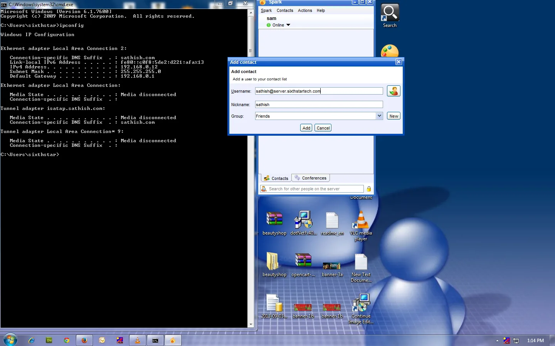Open the Help menu
Image resolution: width=555 pixels, height=346 pixels.
click(321, 11)
